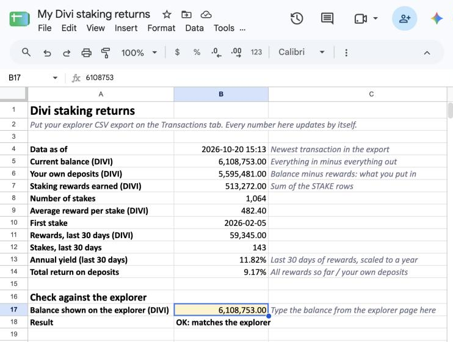
Task: Activate the paint format tool
Action: point(106,53)
